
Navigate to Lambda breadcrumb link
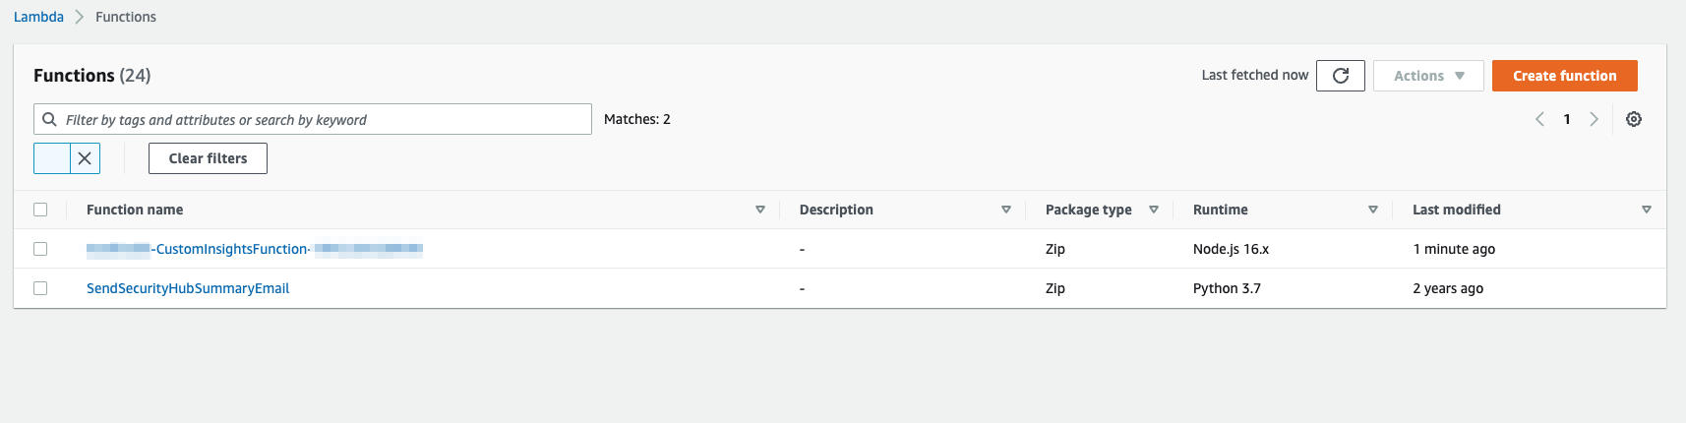[x=38, y=17]
